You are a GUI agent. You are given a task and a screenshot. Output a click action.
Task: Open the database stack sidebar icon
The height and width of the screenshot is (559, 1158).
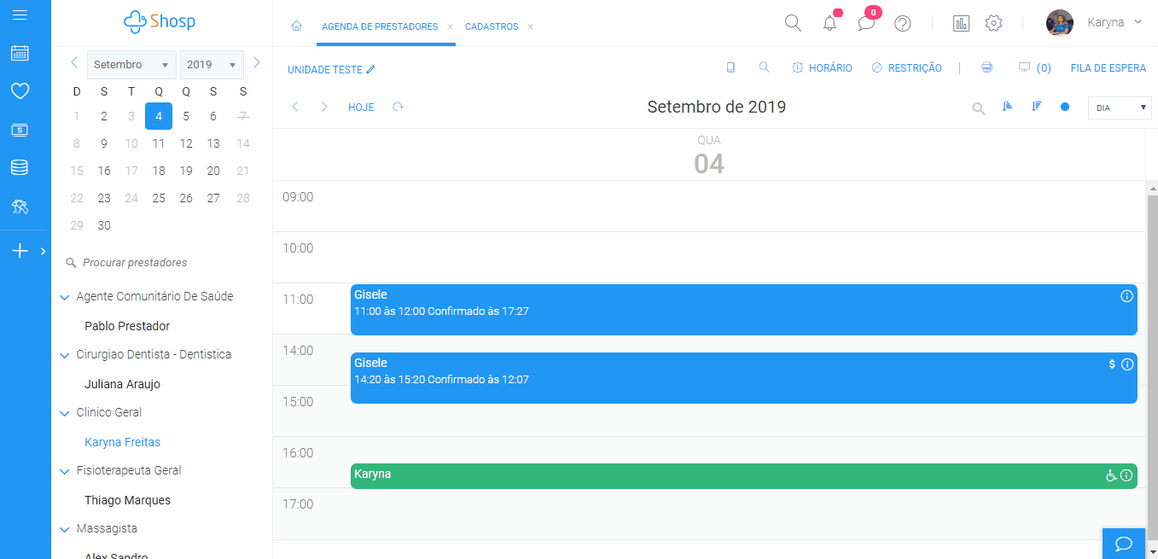[20, 167]
